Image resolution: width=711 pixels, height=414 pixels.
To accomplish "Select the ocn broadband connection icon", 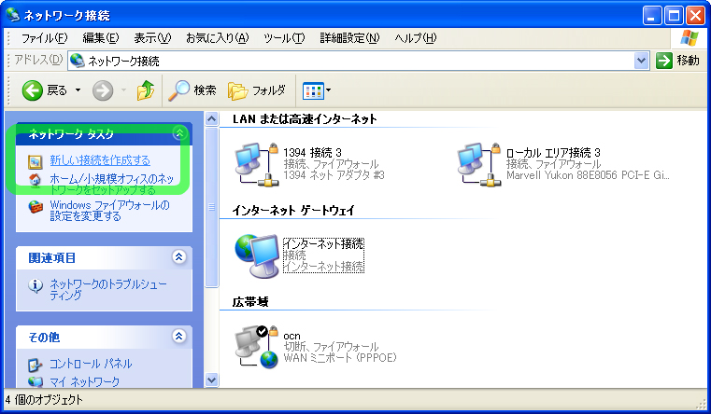I will click(x=257, y=347).
